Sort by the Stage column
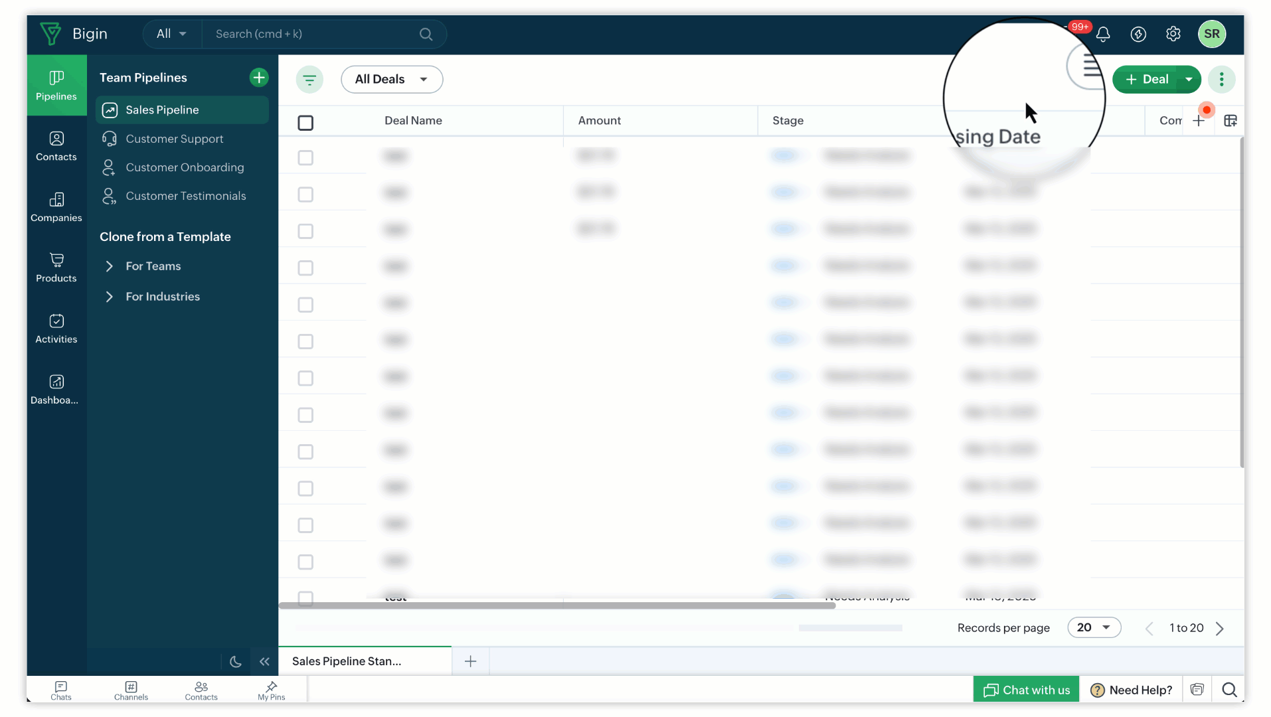The width and height of the screenshot is (1271, 717). coord(788,121)
